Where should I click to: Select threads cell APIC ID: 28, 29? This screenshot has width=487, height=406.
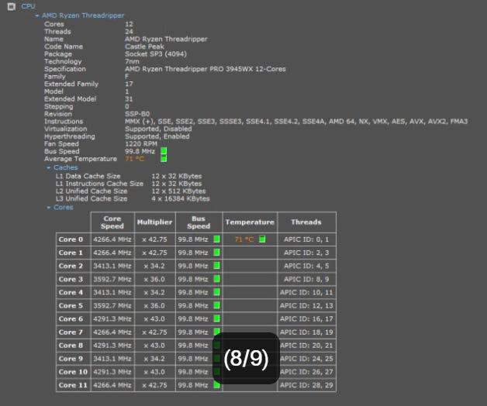pos(306,385)
